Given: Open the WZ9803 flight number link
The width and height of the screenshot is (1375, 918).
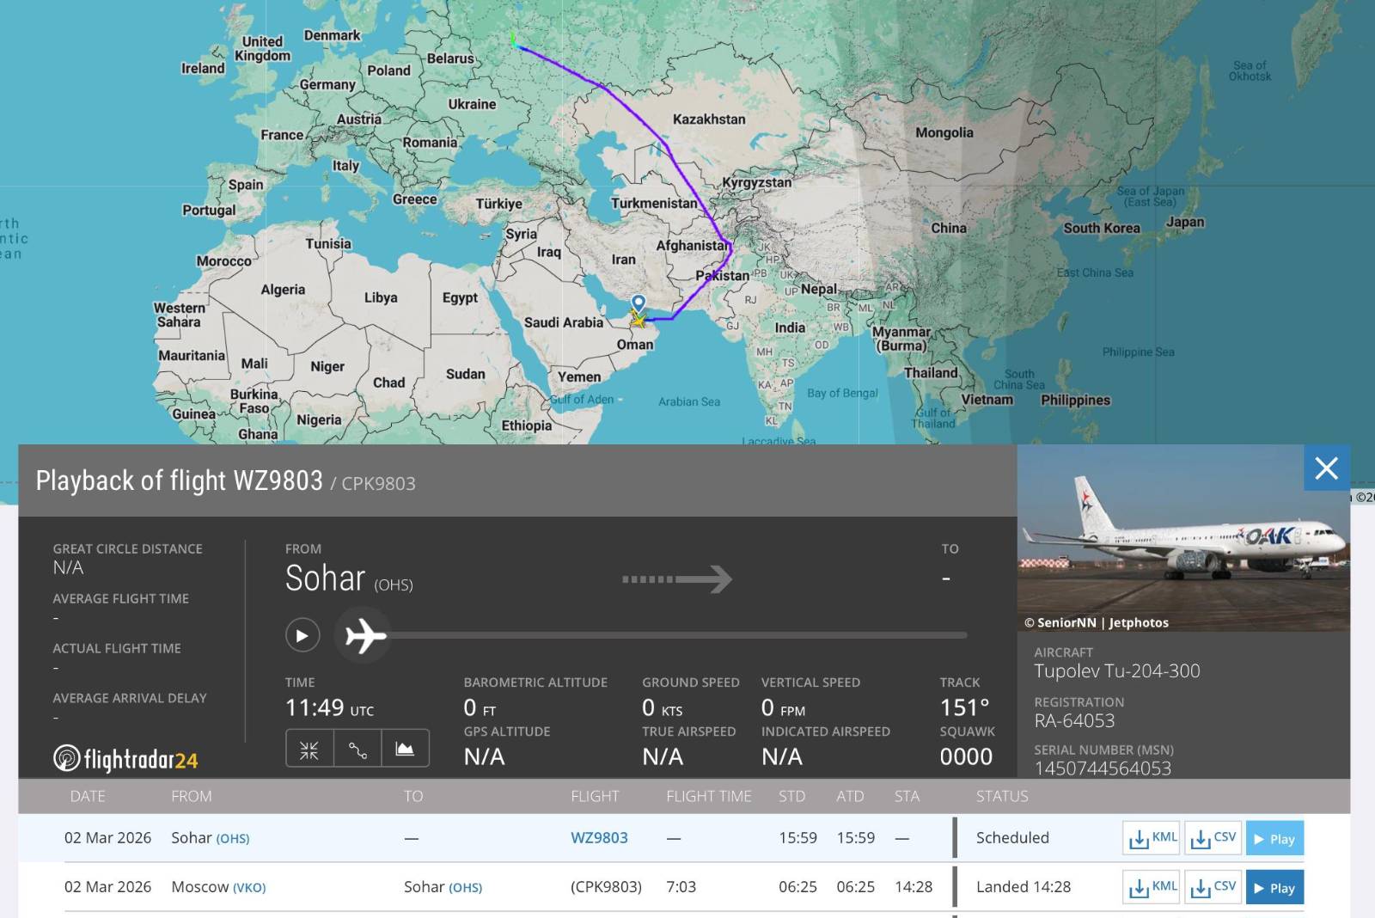Looking at the screenshot, I should pos(599,838).
